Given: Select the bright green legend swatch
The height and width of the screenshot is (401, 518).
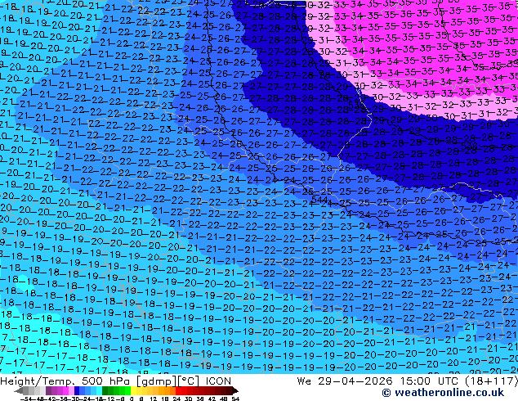Looking at the screenshot, I should pos(127,390).
